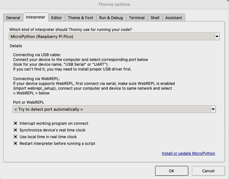
Task: Select the Shell tab
Action: pos(155,18)
